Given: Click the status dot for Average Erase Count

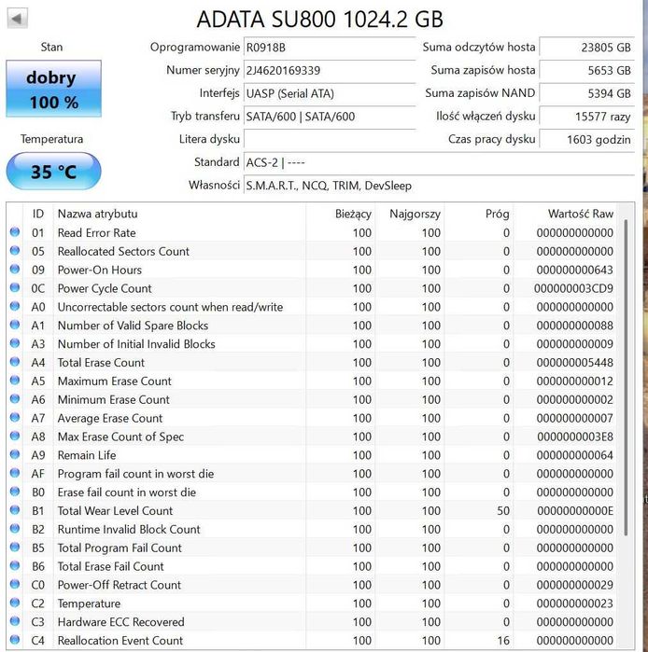Looking at the screenshot, I should tap(15, 417).
